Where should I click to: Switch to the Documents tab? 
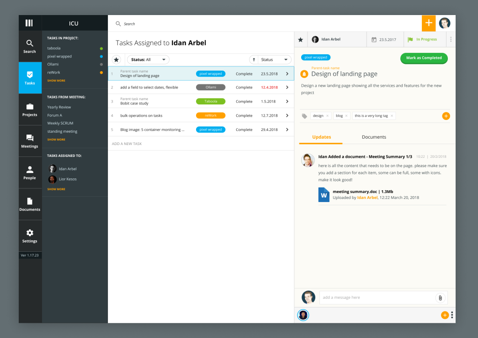pyautogui.click(x=374, y=137)
